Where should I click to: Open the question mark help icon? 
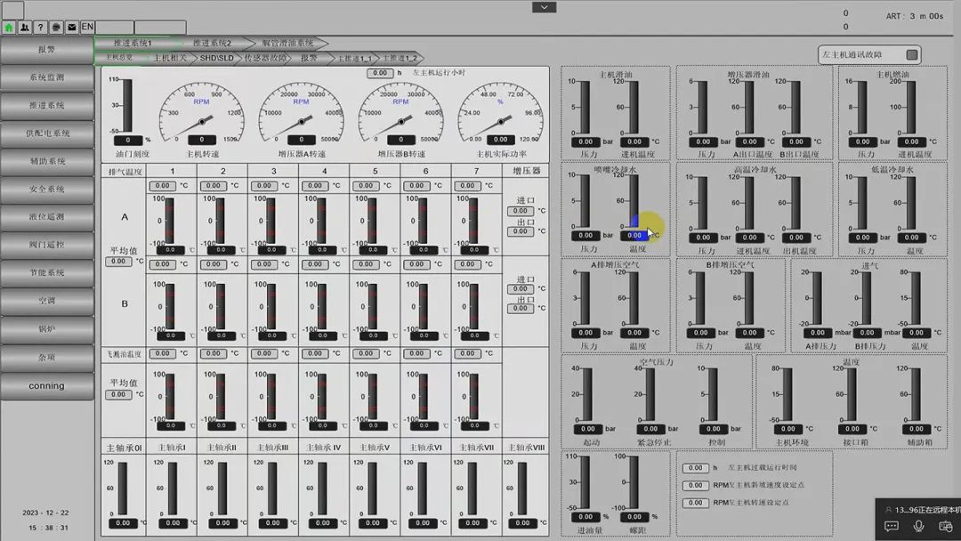(40, 27)
